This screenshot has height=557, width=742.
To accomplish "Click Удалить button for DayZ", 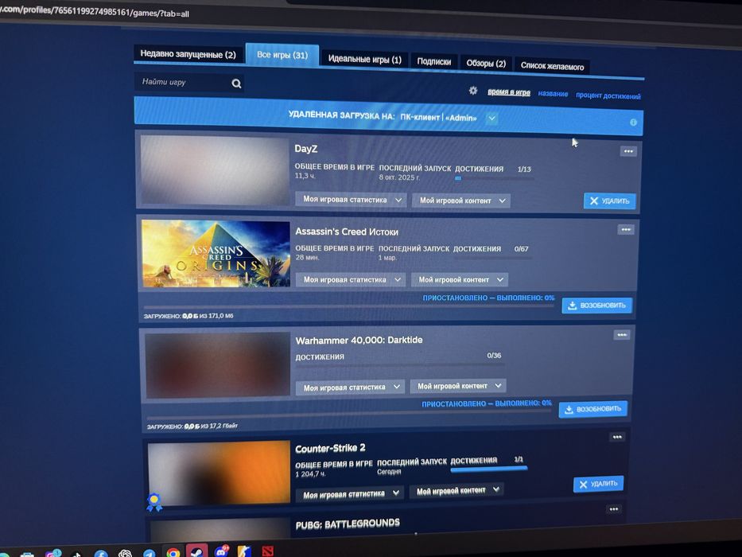I will [x=609, y=201].
